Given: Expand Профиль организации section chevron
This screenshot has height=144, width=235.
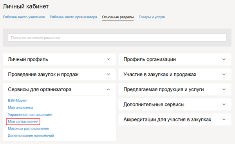Looking at the screenshot, I should click(x=224, y=59).
